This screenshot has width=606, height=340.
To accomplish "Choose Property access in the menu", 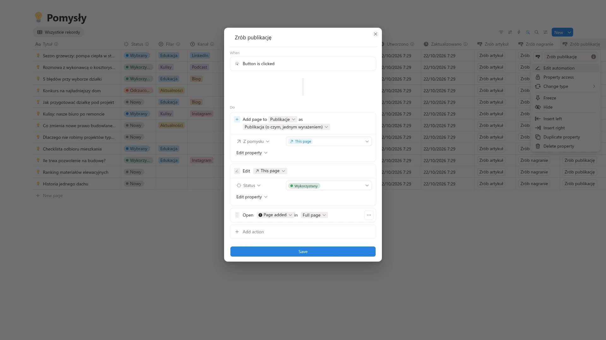I will click(x=566, y=77).
